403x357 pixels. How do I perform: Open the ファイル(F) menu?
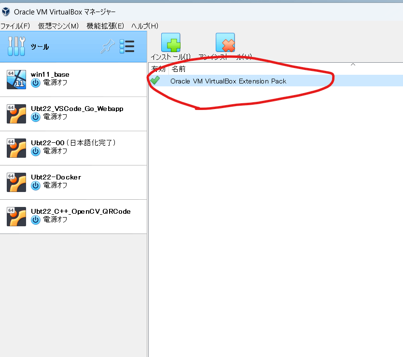point(15,26)
